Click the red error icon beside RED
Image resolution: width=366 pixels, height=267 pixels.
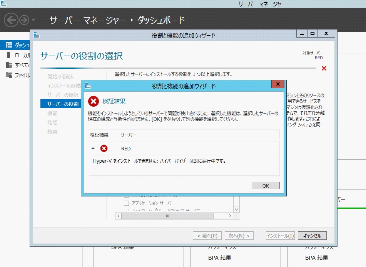point(104,148)
